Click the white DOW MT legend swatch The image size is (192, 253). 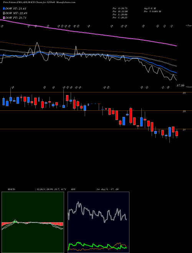[4, 13]
